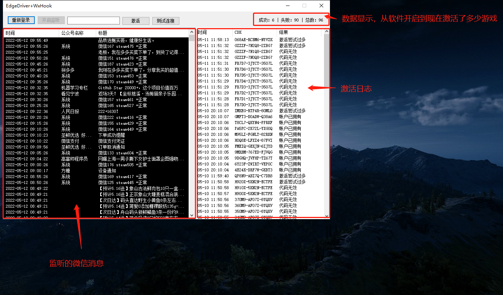Select the 人民日报 message row
The width and height of the screenshot is (503, 295).
96,111
